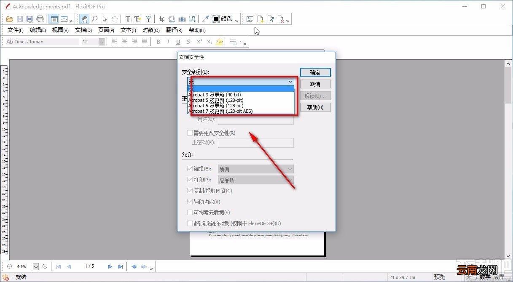The width and height of the screenshot is (513, 282).
Task: Go to the next page arrow
Action: click(x=110, y=266)
